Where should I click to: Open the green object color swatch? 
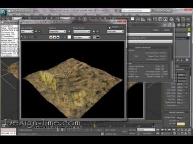tap(189, 30)
